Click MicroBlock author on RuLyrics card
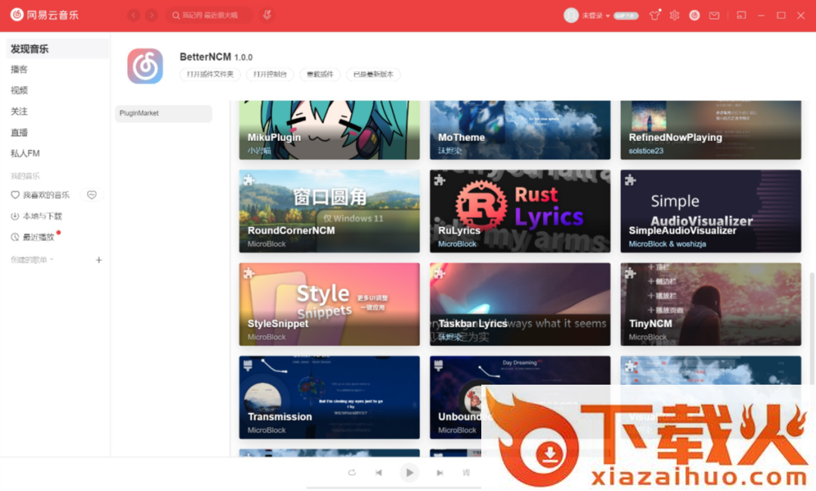816x491 pixels. click(x=457, y=244)
